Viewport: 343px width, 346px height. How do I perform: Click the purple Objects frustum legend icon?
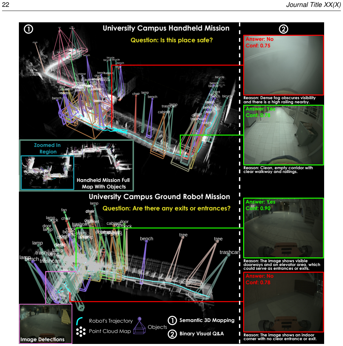139,325
